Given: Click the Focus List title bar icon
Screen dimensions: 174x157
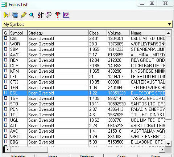Looking at the screenshot, I should point(4,5).
